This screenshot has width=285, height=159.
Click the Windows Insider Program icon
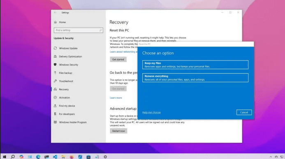pos(55,122)
